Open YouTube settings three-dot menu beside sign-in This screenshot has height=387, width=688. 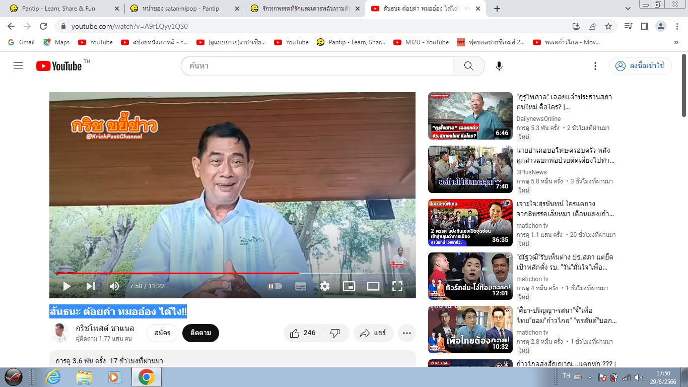595,66
